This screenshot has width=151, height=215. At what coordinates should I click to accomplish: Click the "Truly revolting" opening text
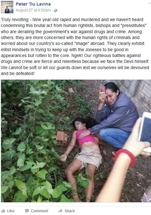[x=15, y=20]
